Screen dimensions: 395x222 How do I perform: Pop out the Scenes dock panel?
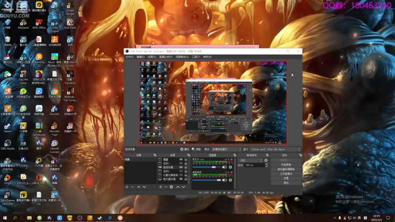click(155, 155)
